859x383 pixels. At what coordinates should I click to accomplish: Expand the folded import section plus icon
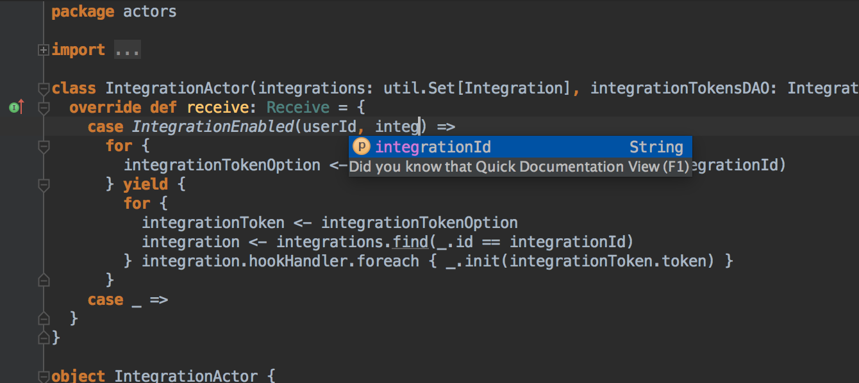click(x=44, y=50)
